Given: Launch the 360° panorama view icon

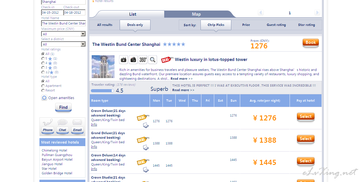Looking at the screenshot, I should tap(143, 60).
